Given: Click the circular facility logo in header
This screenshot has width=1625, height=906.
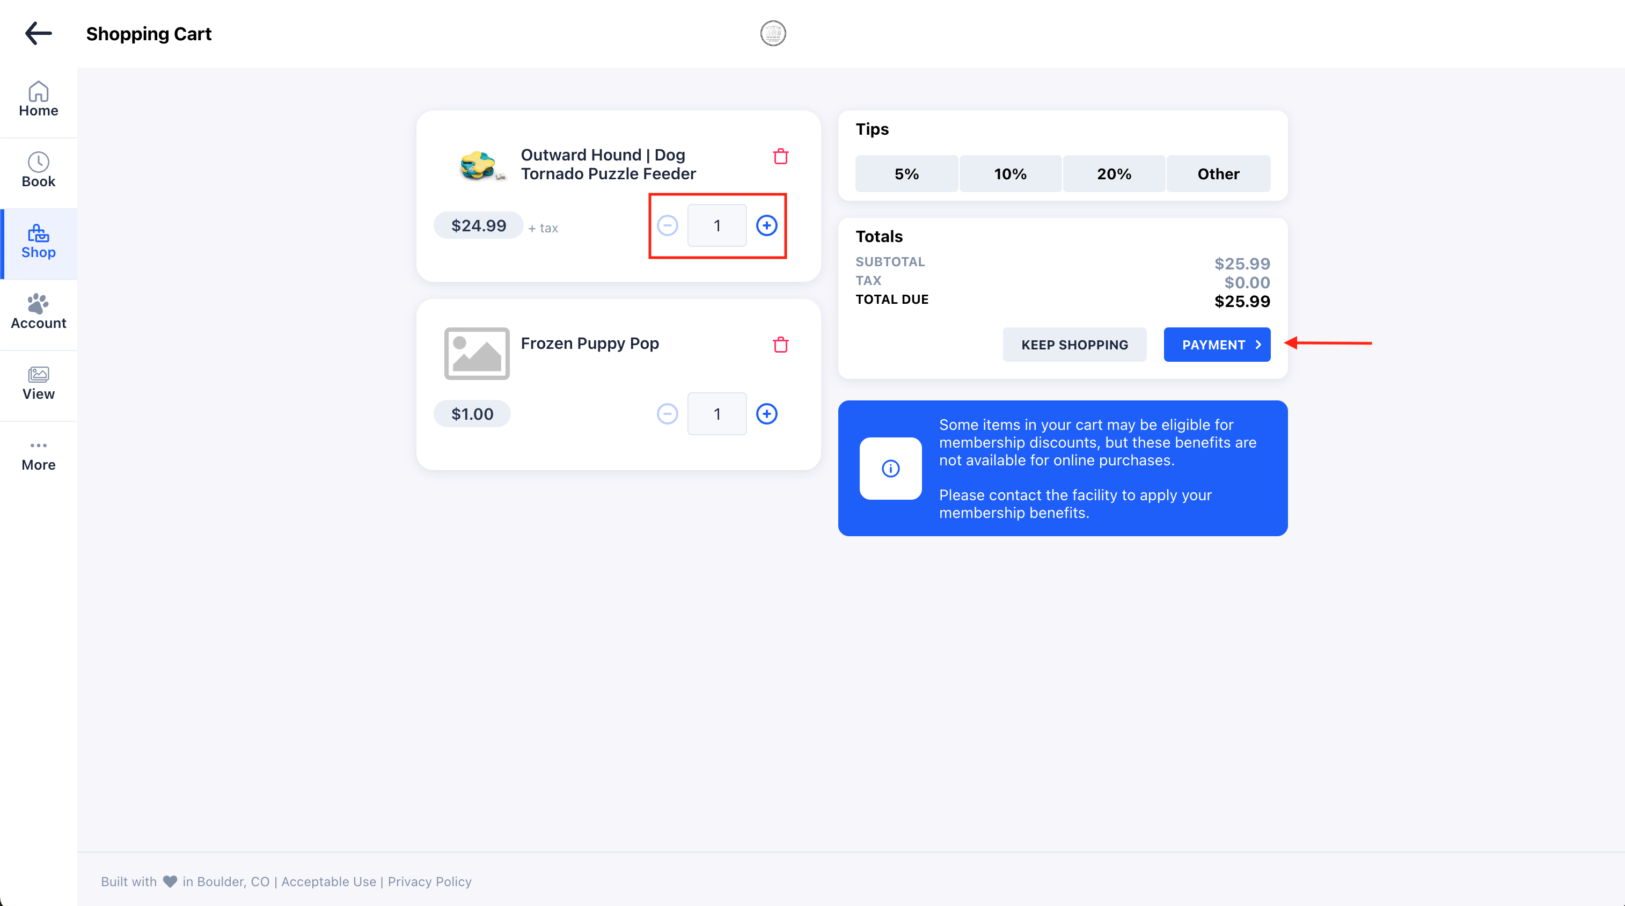Looking at the screenshot, I should coord(773,33).
